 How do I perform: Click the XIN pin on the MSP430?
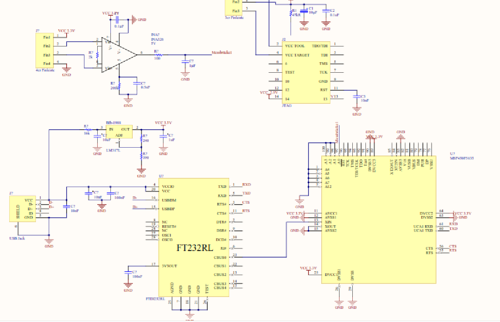pyautogui.click(x=328, y=222)
